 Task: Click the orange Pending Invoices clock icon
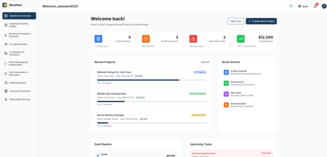coord(146,39)
